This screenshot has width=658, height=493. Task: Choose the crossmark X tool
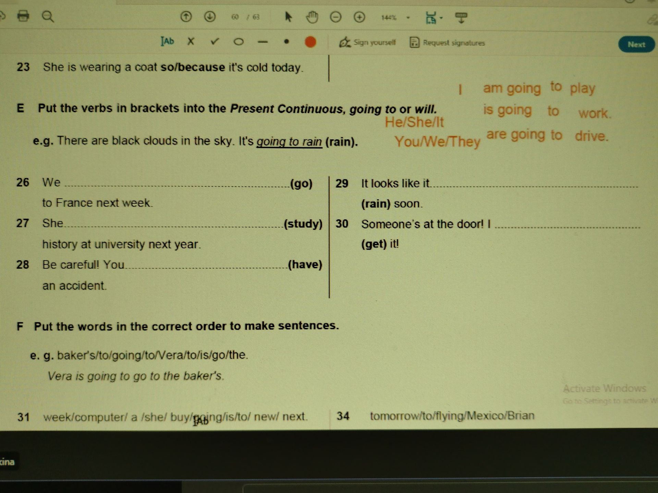191,41
